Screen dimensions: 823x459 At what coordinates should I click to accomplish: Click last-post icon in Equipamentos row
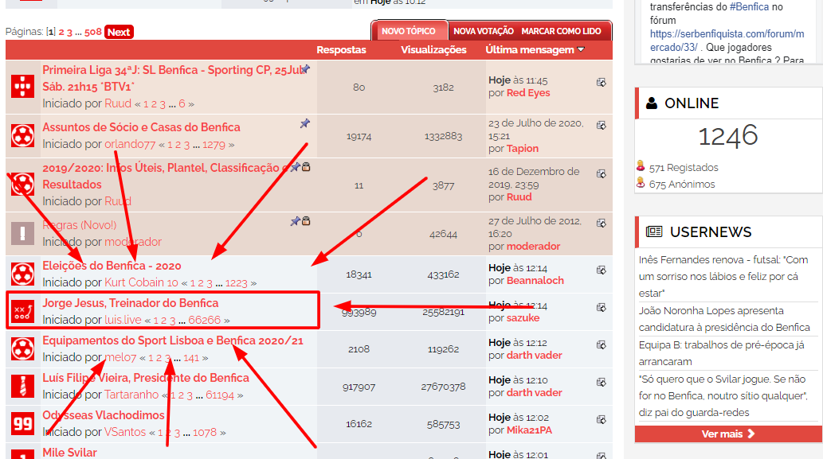click(x=602, y=344)
